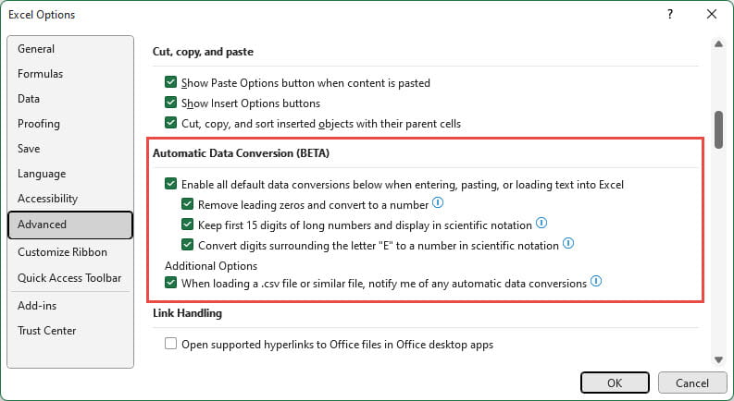Image resolution: width=734 pixels, height=401 pixels.
Task: Go to Trust Center settings
Action: pos(46,331)
